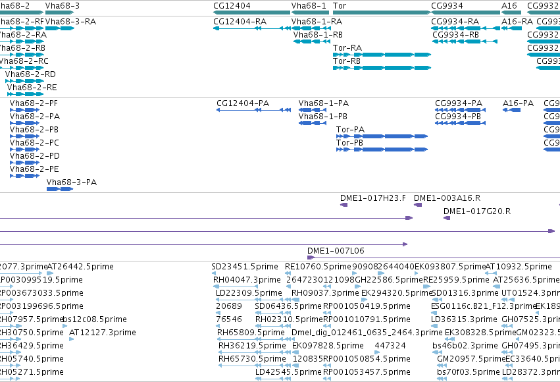The width and height of the screenshot is (560, 382).
Task: Click EST RP001053457.5prime
Action: pos(367,373)
